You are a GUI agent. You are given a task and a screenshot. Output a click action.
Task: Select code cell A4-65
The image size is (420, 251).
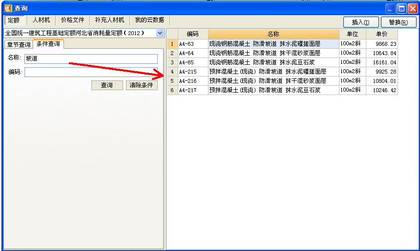[193, 62]
